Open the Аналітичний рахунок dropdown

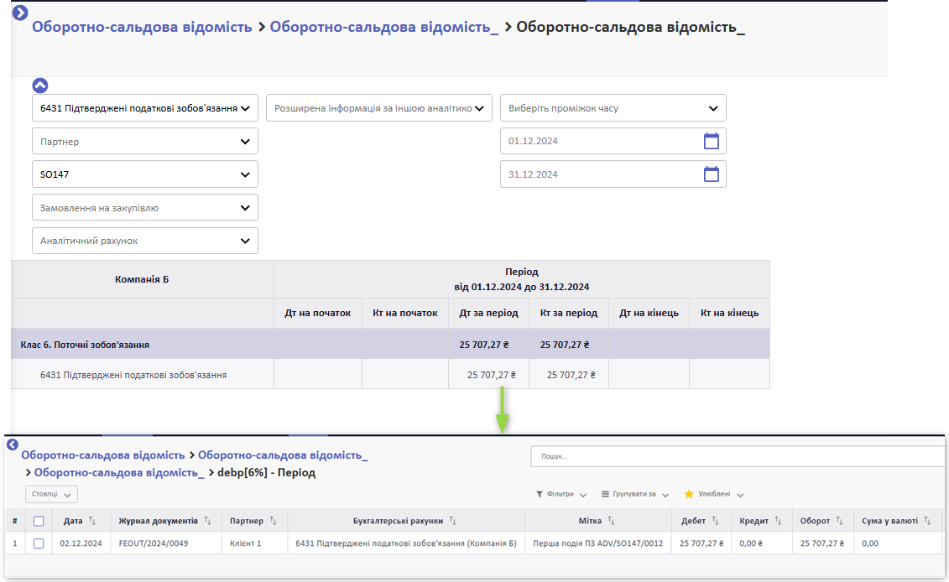[145, 241]
